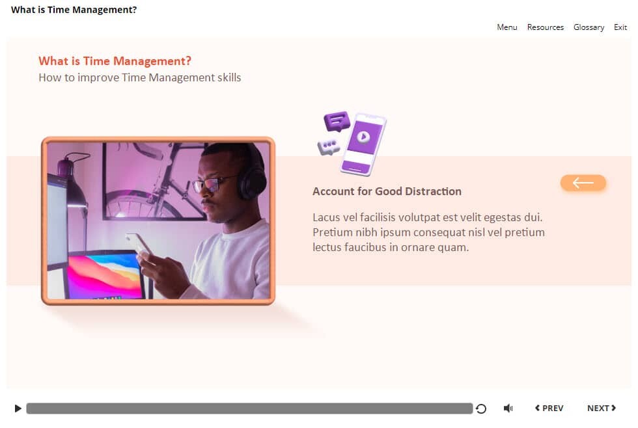Advance to the next slide with NEXT

pos(601,408)
